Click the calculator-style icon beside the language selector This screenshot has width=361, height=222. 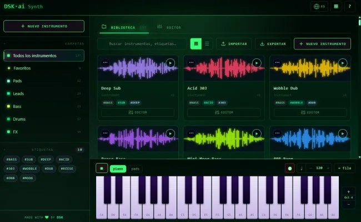pyautogui.click(x=336, y=7)
